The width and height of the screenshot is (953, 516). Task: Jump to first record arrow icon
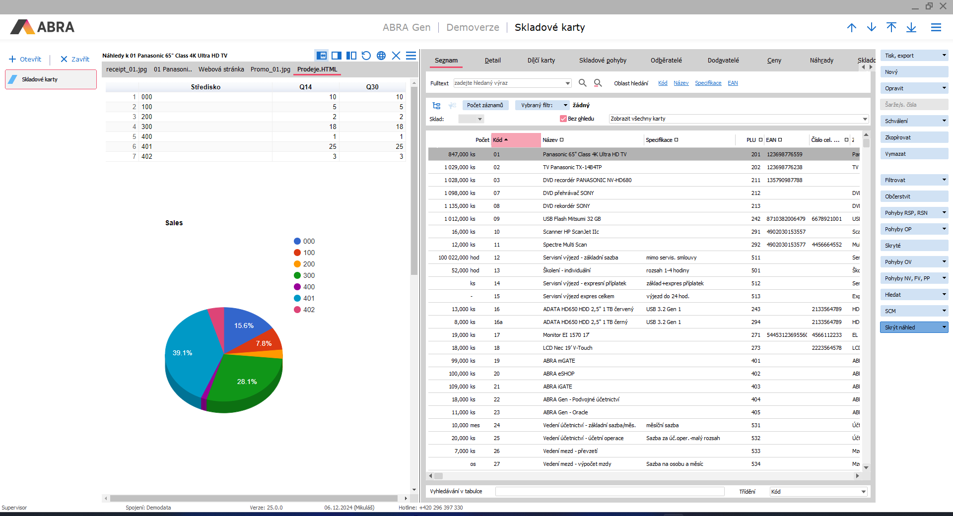(x=891, y=27)
